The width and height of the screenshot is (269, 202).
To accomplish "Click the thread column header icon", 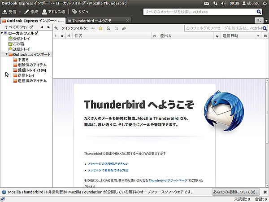I will 56,36.
